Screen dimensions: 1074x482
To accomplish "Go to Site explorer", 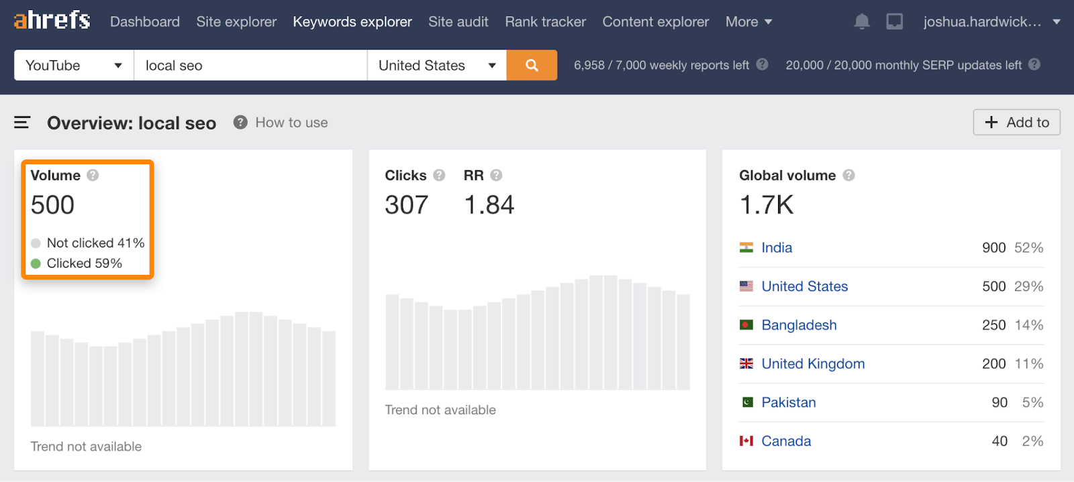I will point(236,21).
